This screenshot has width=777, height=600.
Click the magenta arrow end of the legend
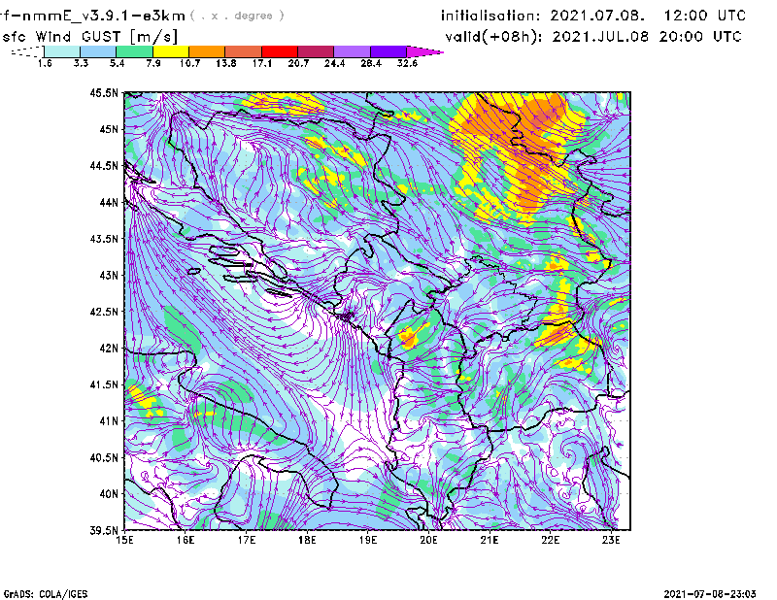point(424,51)
